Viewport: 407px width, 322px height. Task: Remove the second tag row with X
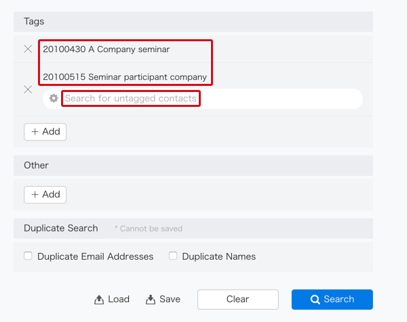coord(28,89)
